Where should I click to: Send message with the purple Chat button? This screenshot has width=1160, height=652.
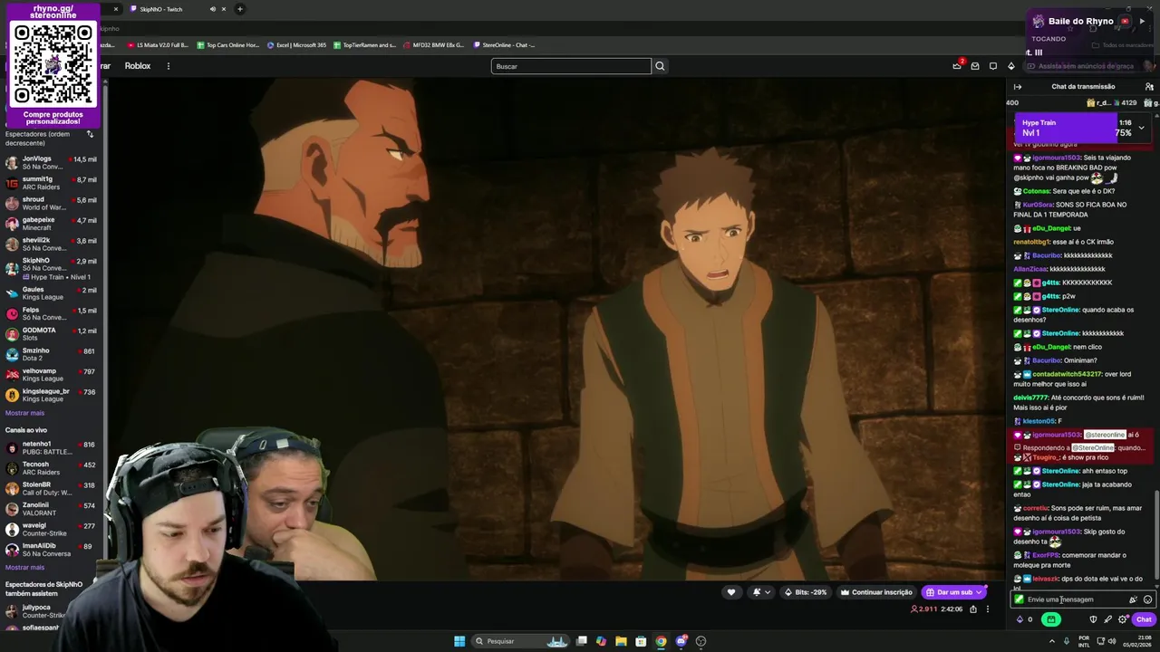pyautogui.click(x=1144, y=619)
